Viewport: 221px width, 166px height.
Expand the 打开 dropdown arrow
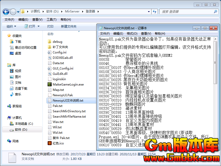pyautogui.click(x=39, y=26)
